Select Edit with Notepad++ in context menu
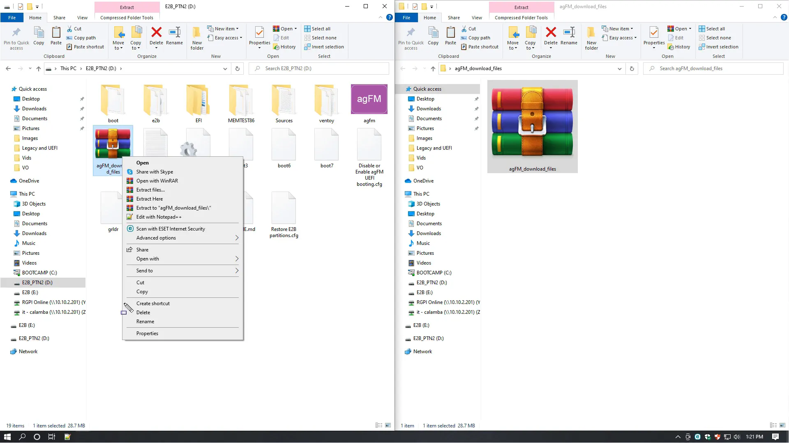Screen dimensions: 789x443 tap(183, 217)
